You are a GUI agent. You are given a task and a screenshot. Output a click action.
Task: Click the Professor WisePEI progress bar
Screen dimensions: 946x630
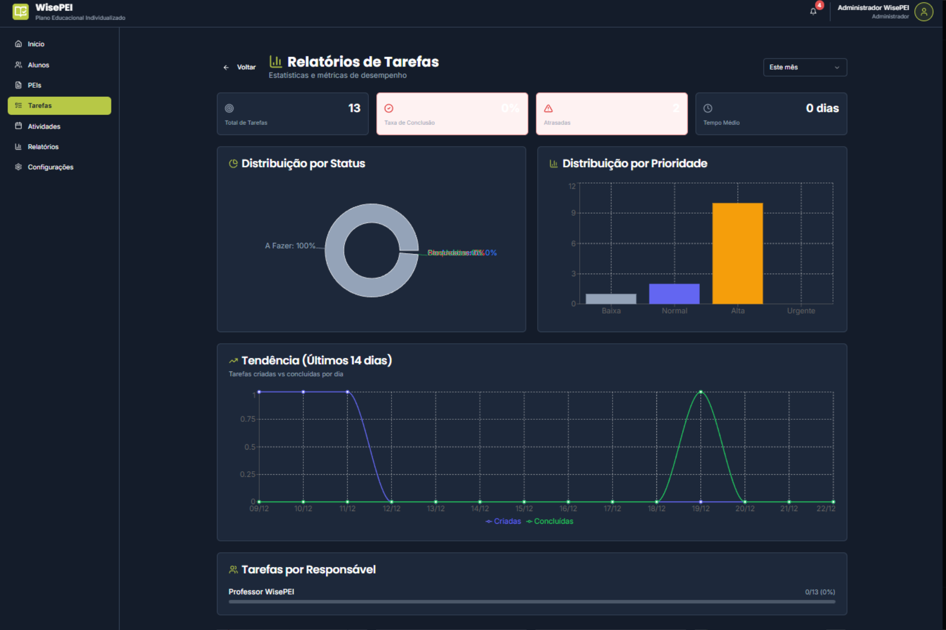click(x=532, y=601)
